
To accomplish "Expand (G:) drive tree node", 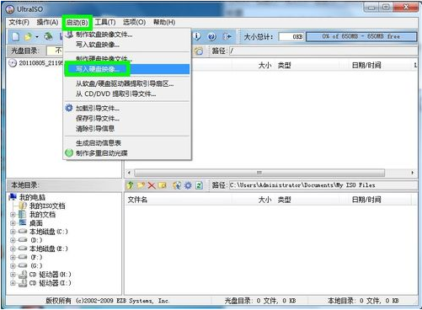I will (x=13, y=265).
